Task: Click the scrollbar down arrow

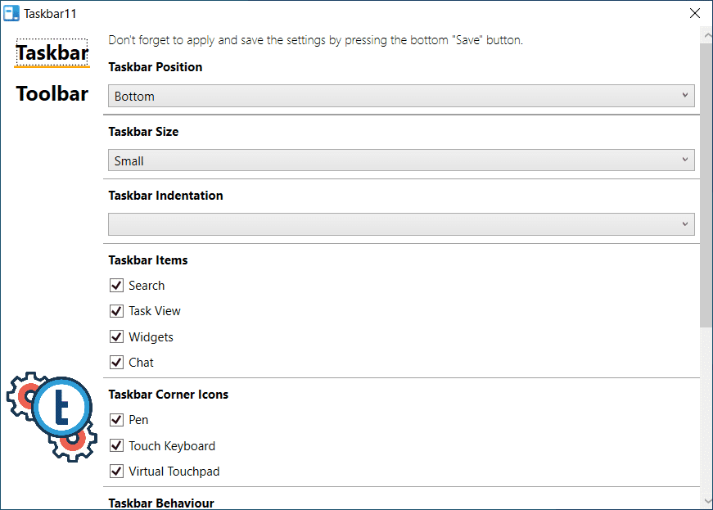Action: pos(706,500)
